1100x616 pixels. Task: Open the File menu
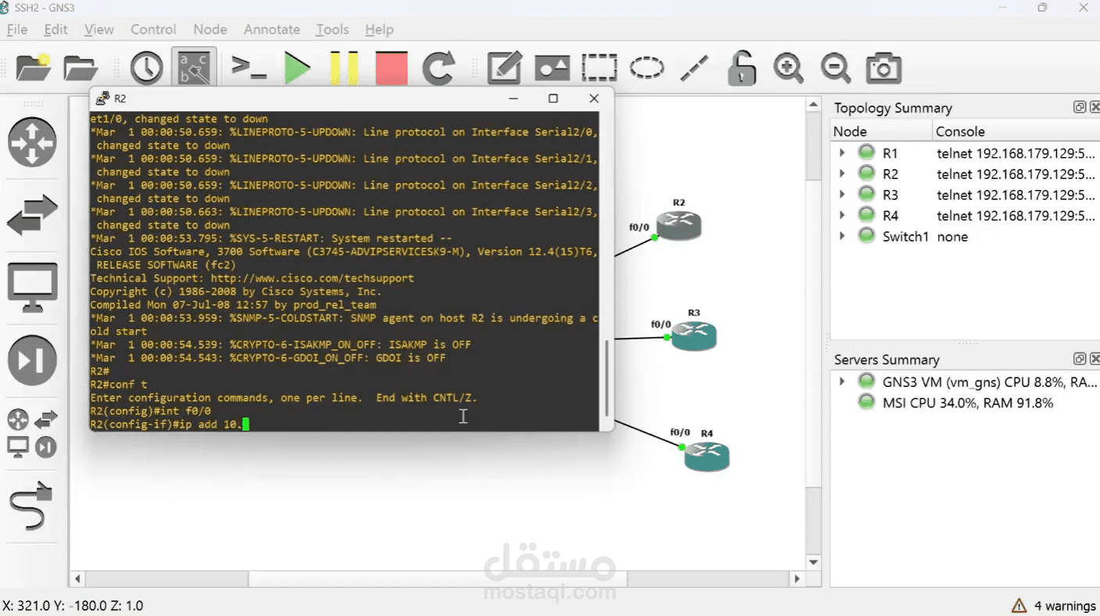tap(17, 29)
